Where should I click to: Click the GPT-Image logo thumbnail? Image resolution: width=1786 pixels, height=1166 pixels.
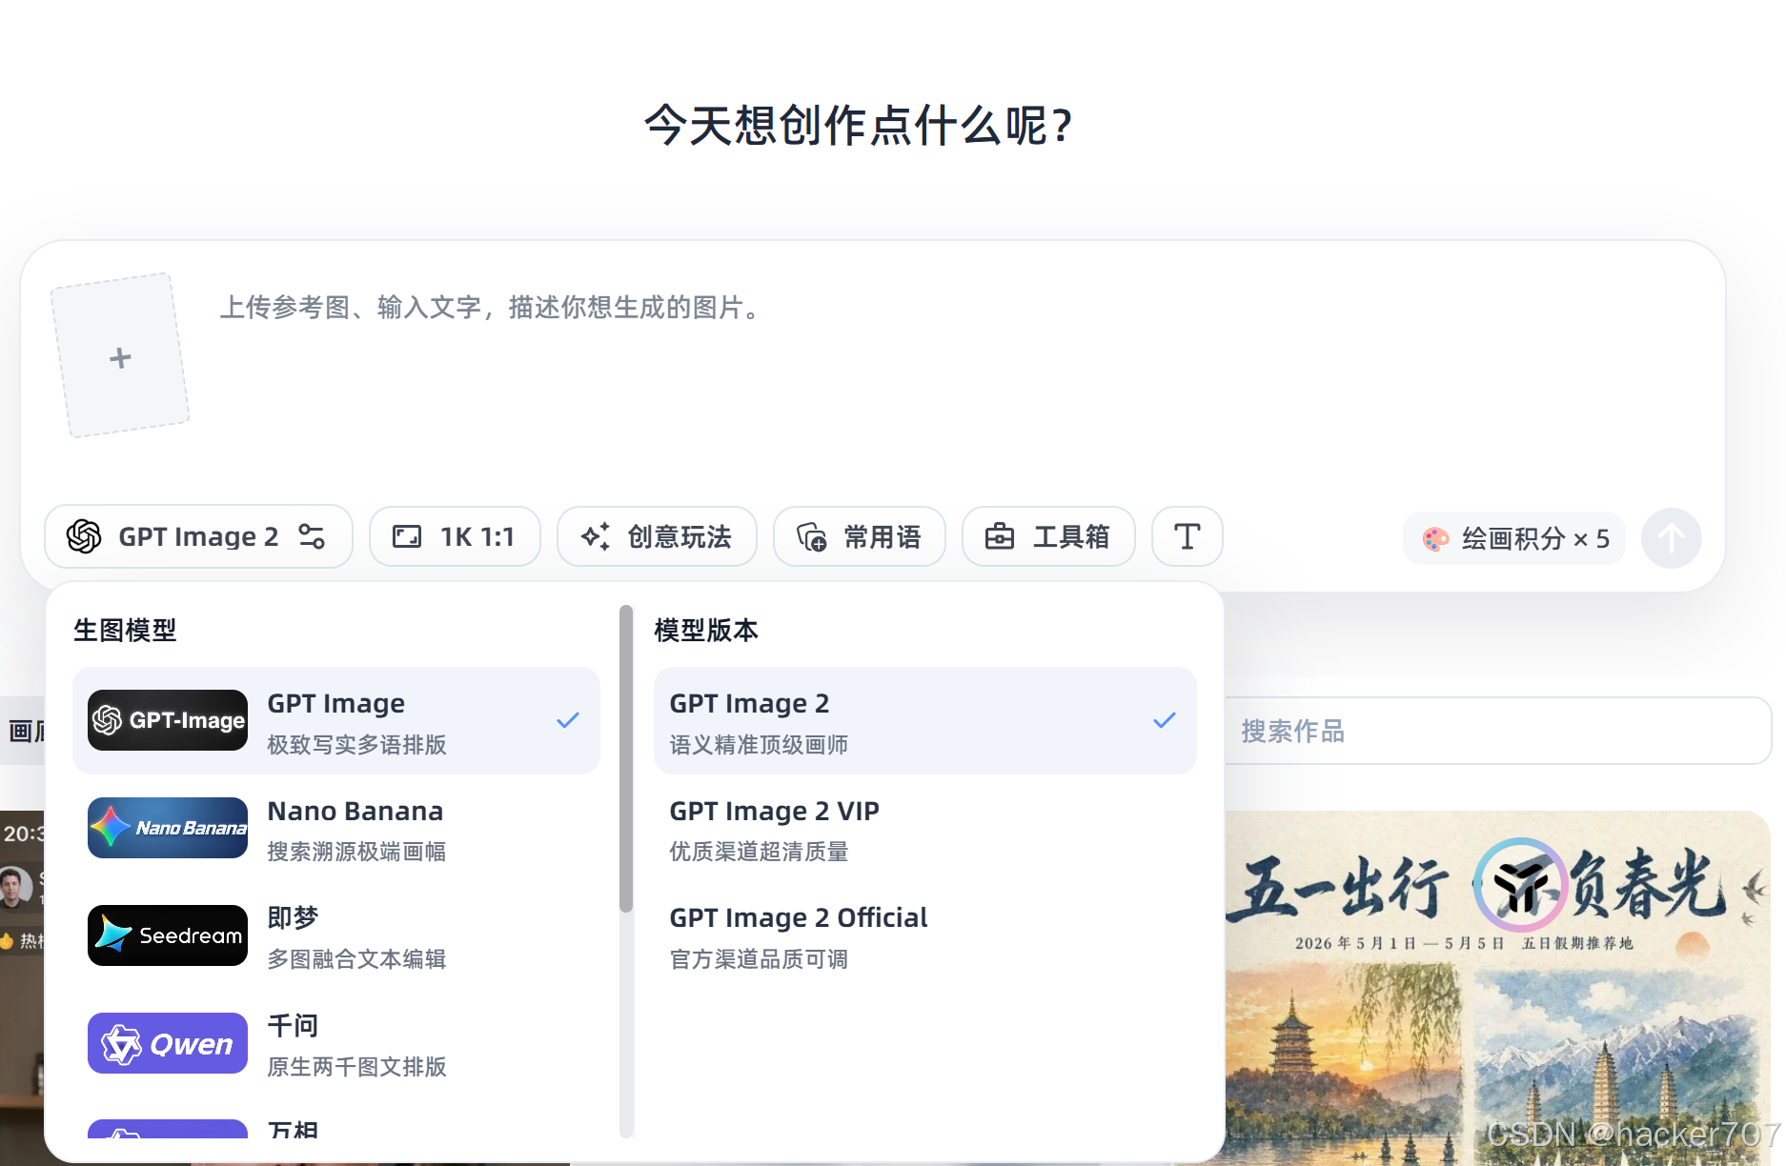[x=168, y=720]
